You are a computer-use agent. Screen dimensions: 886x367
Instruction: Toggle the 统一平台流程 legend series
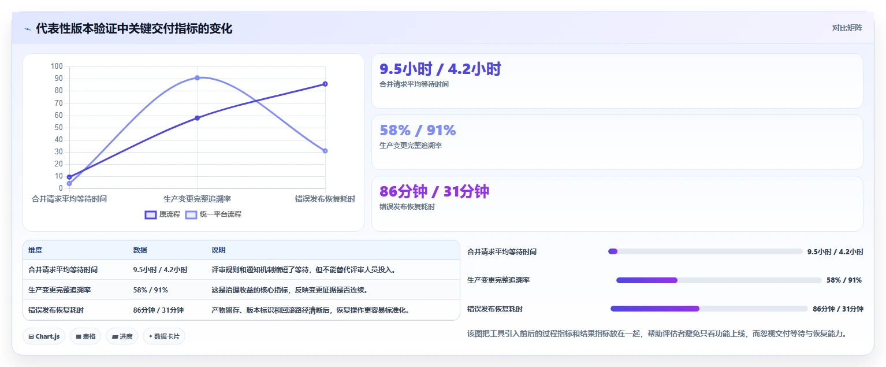(213, 214)
